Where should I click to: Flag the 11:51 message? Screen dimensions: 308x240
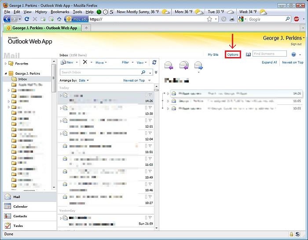pyautogui.click(x=150, y=146)
